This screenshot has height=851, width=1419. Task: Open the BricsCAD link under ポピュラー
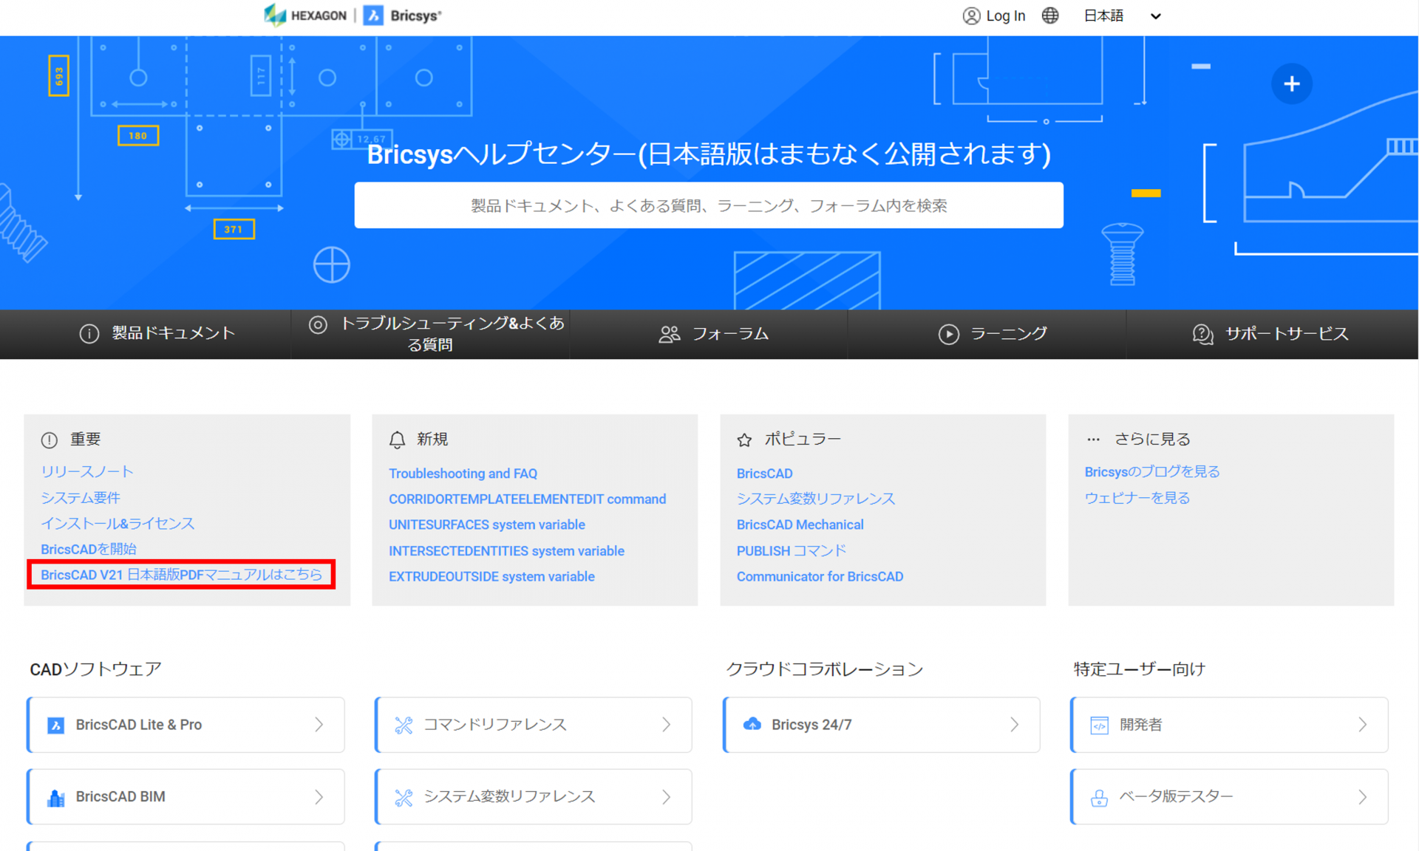[x=764, y=474]
